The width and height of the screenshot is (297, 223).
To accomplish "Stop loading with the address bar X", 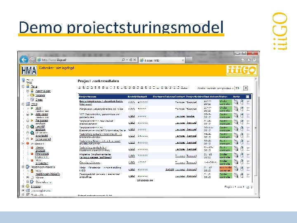I will click(x=134, y=60).
